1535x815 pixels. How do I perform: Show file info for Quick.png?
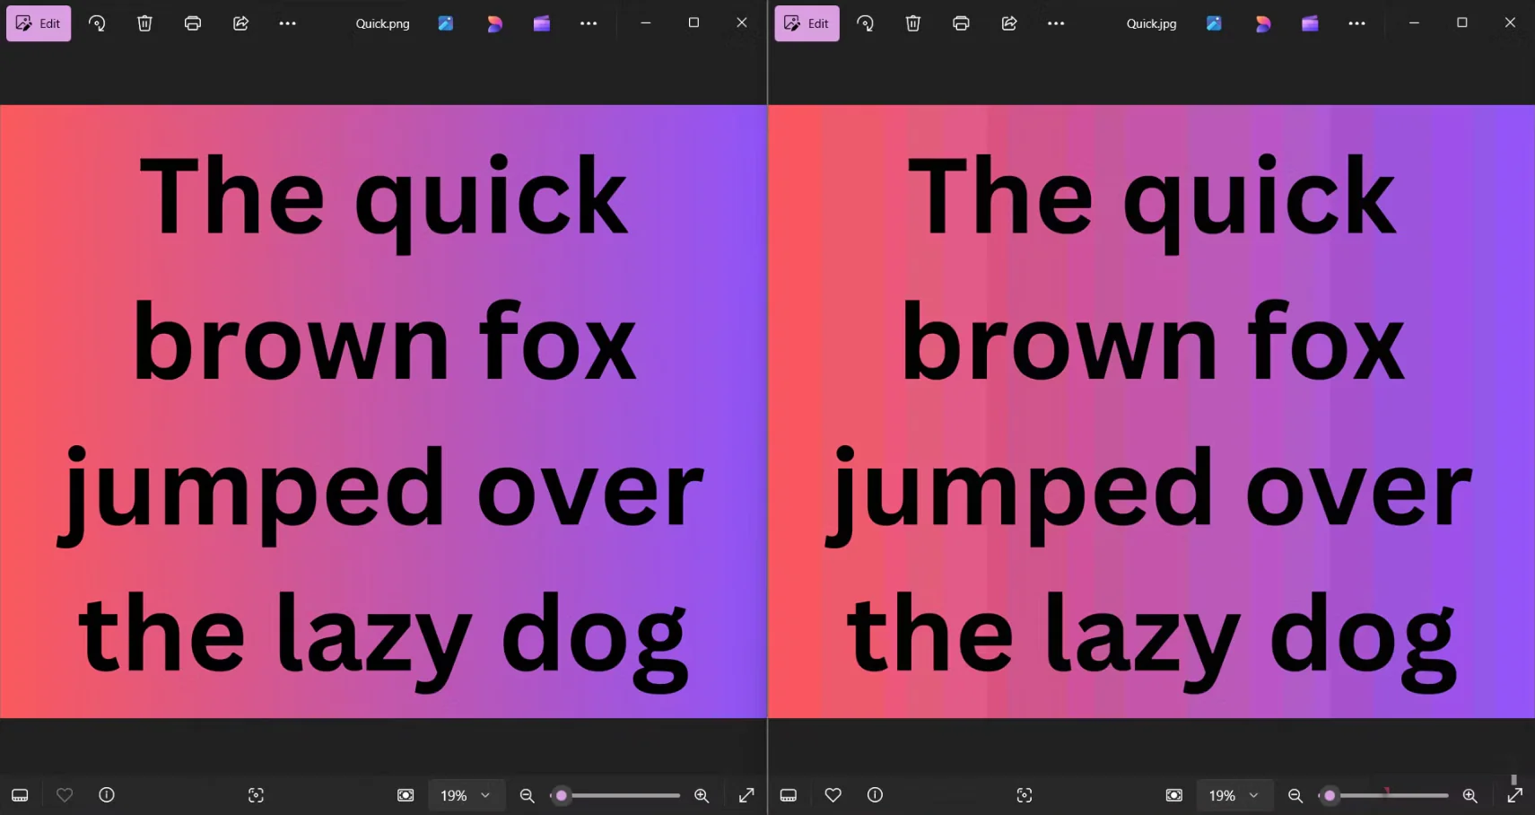click(x=107, y=795)
